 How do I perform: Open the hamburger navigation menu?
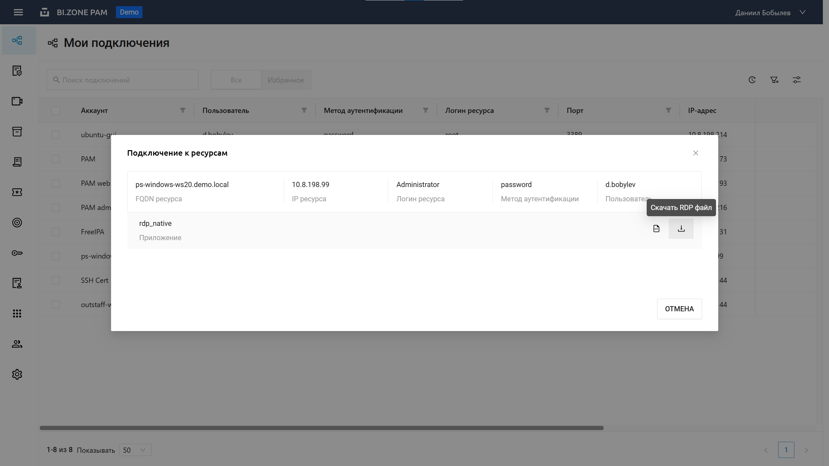click(18, 12)
